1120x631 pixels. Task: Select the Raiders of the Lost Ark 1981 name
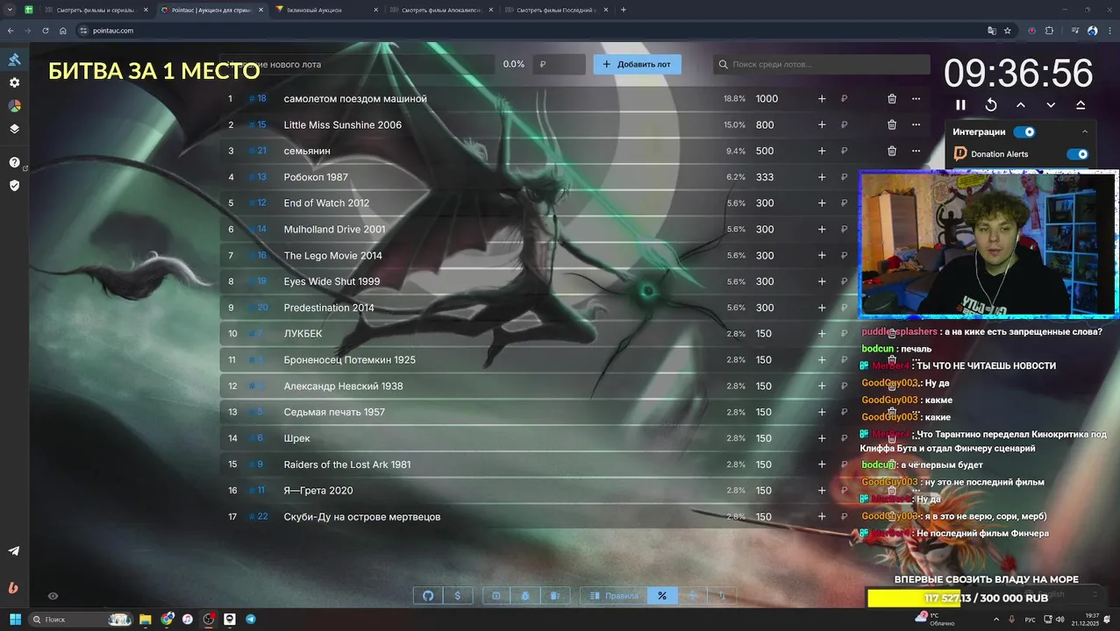click(347, 464)
